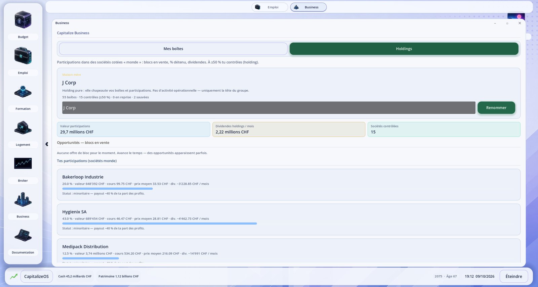
Task: Switch to the Mes boîtes tab
Action: click(173, 49)
